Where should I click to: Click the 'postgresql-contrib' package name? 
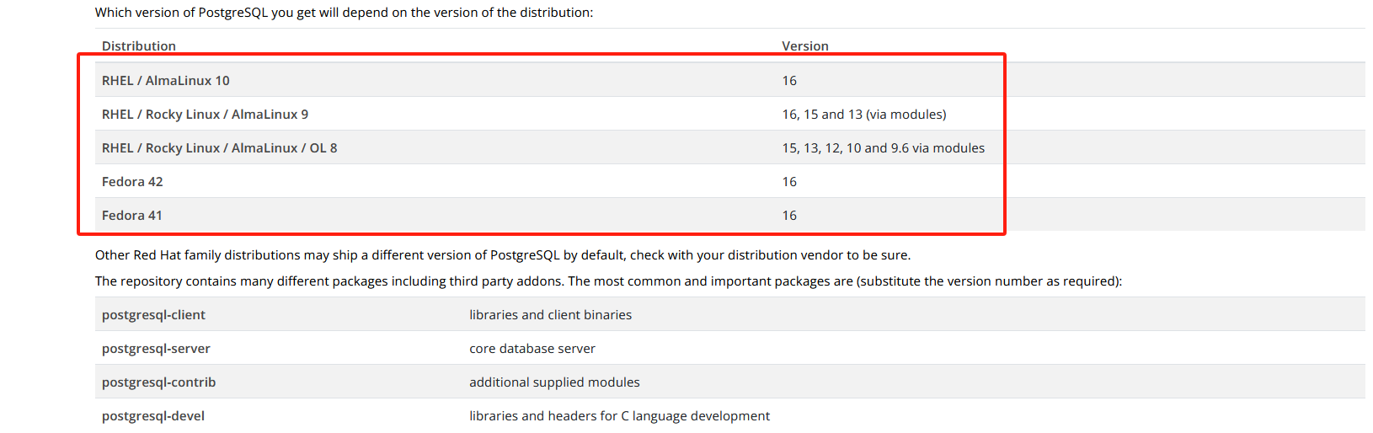[159, 382]
